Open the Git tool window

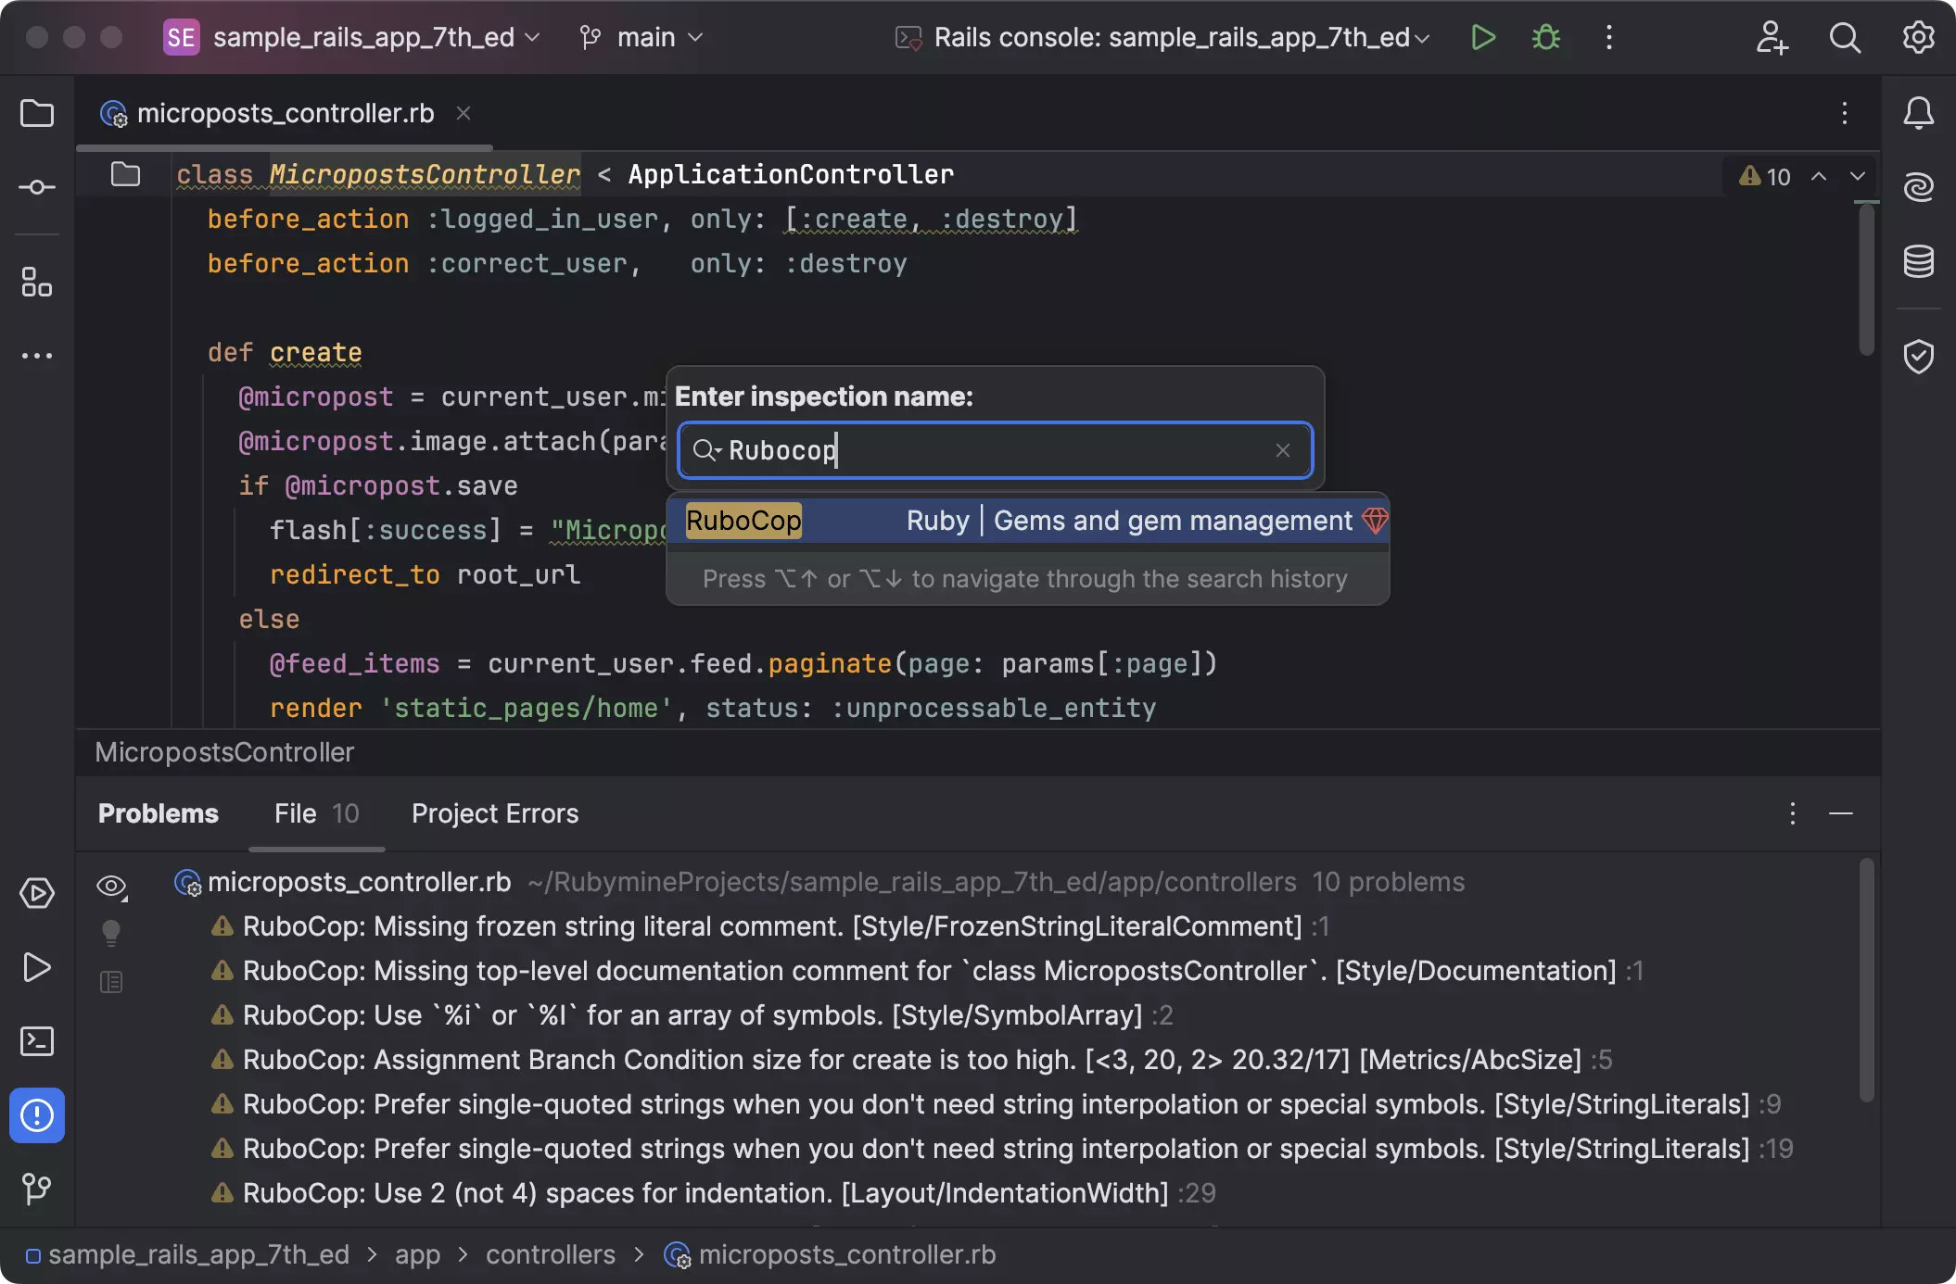click(x=37, y=1189)
